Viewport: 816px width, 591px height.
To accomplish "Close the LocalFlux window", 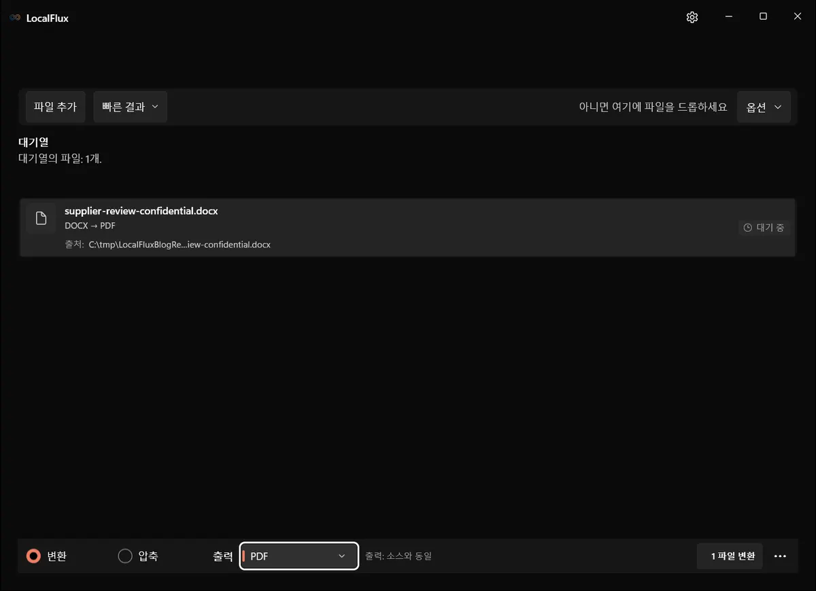I will tap(798, 17).
